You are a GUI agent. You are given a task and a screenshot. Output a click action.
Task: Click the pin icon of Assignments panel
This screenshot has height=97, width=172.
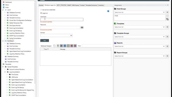point(168,5)
